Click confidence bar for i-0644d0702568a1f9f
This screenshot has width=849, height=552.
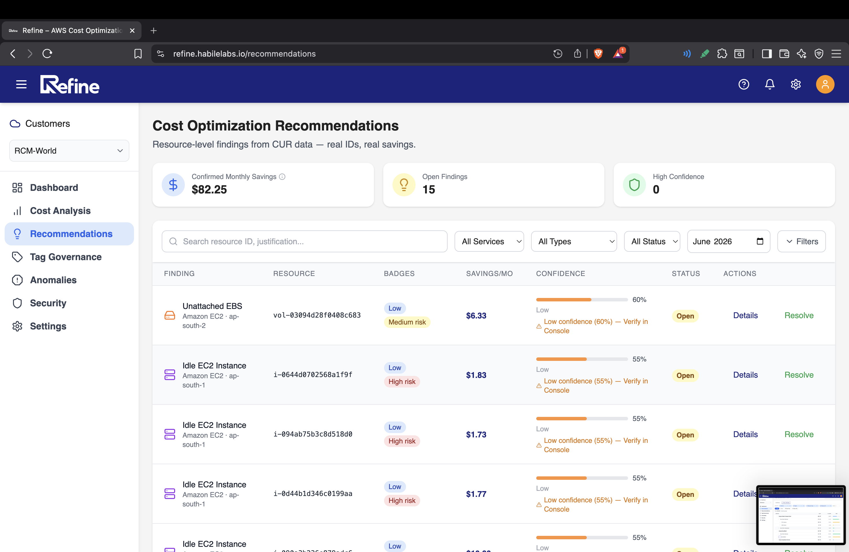(x=582, y=359)
